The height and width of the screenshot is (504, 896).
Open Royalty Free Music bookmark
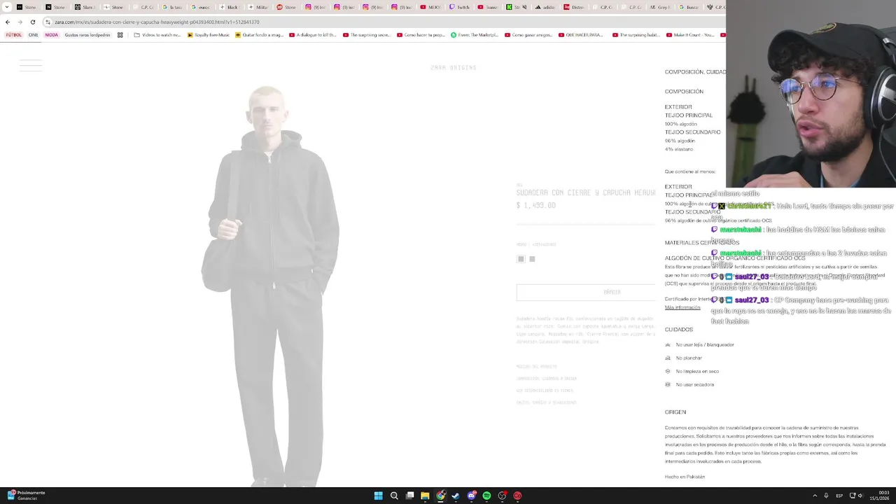point(209,35)
